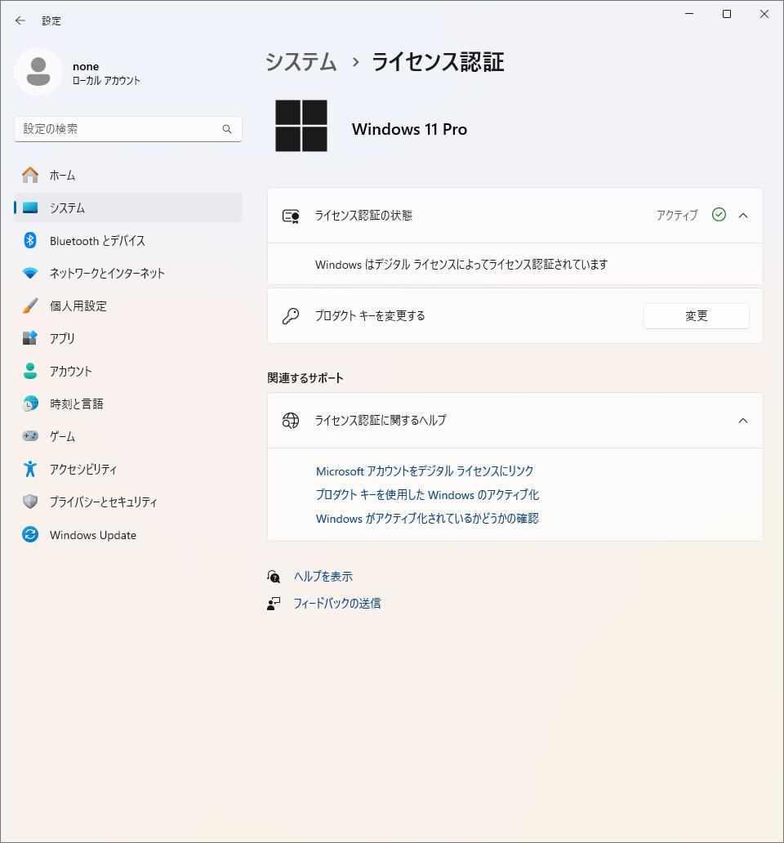This screenshot has height=843, width=784.
Task: Click the ヘルプを表示 help icon
Action: point(274,577)
